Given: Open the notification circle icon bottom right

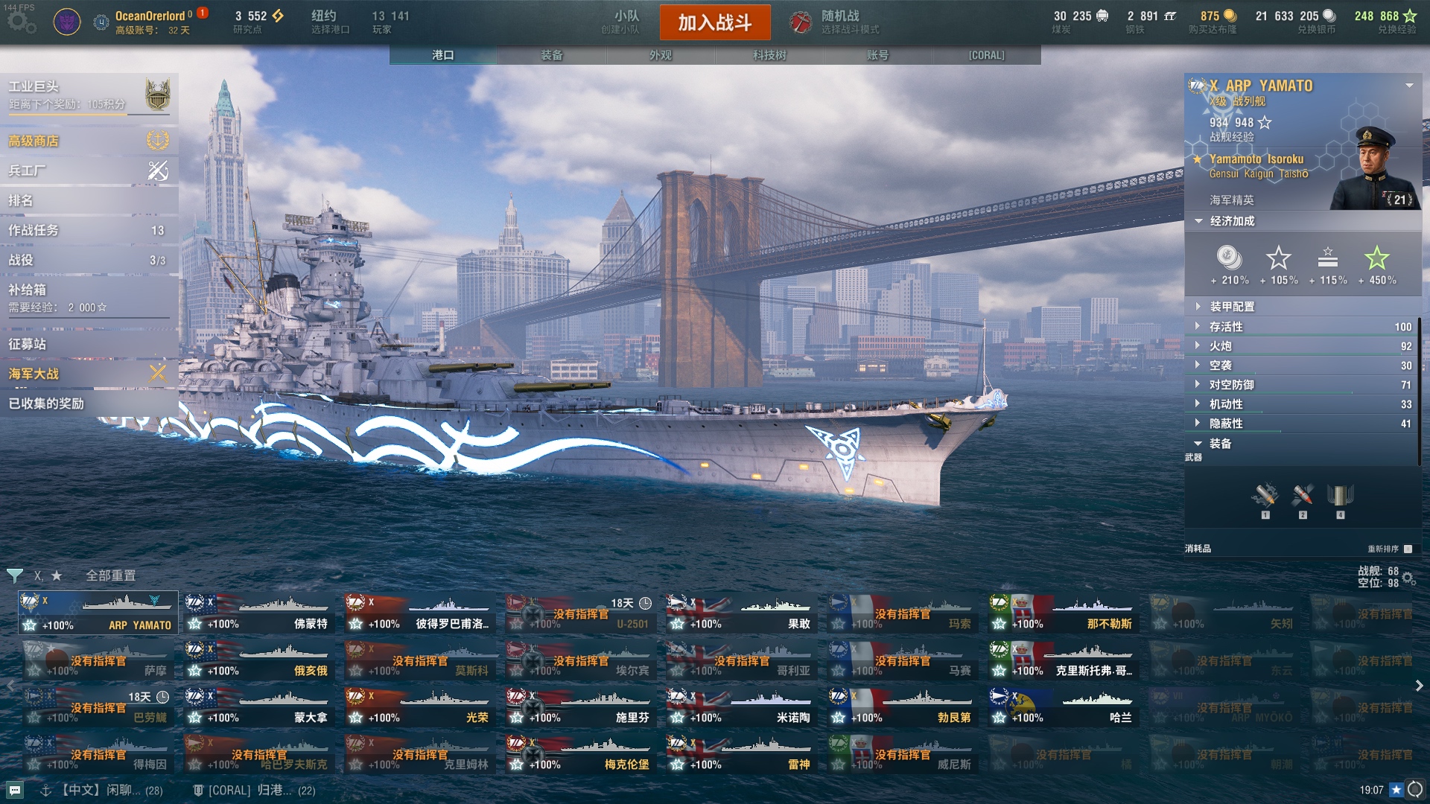Looking at the screenshot, I should 1415,790.
